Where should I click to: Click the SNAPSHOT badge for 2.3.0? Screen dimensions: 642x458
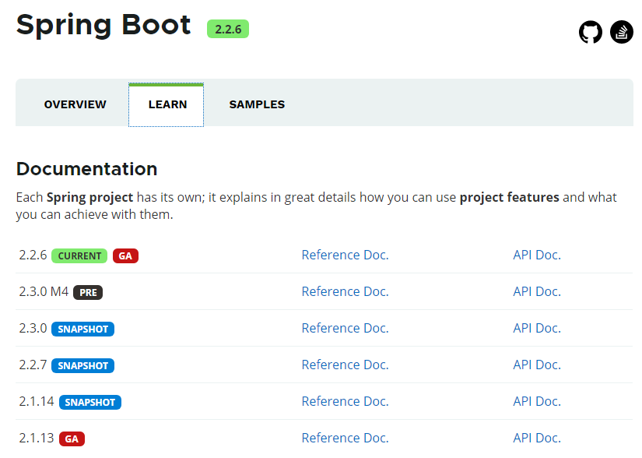click(x=82, y=329)
